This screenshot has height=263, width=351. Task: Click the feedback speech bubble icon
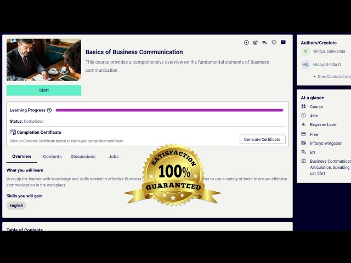click(283, 43)
